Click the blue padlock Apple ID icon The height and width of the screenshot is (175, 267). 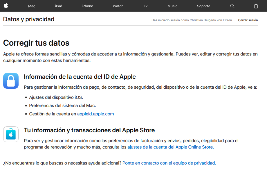[x=11, y=81]
